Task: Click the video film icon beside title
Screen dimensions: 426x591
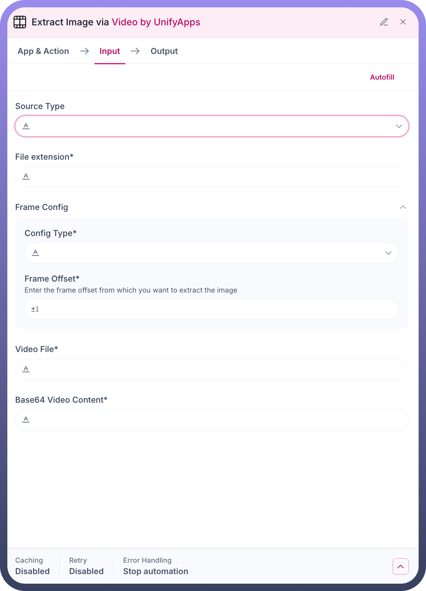Action: (20, 22)
